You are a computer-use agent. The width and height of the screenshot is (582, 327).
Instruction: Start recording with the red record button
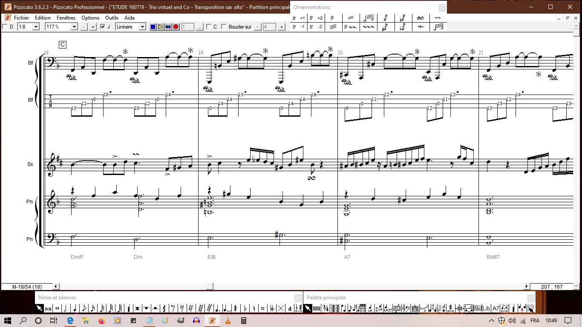click(176, 27)
